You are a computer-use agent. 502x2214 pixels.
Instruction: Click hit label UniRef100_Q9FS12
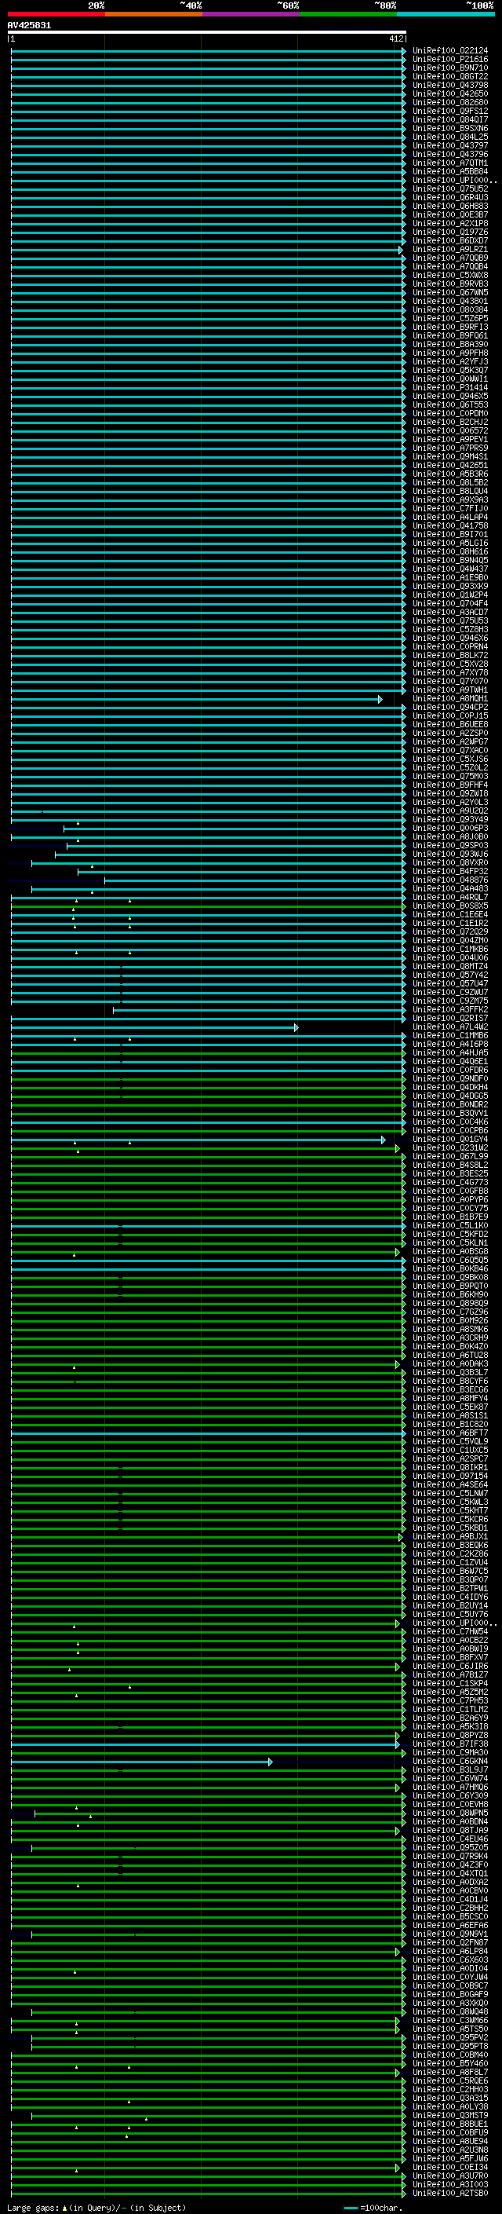pos(450,111)
